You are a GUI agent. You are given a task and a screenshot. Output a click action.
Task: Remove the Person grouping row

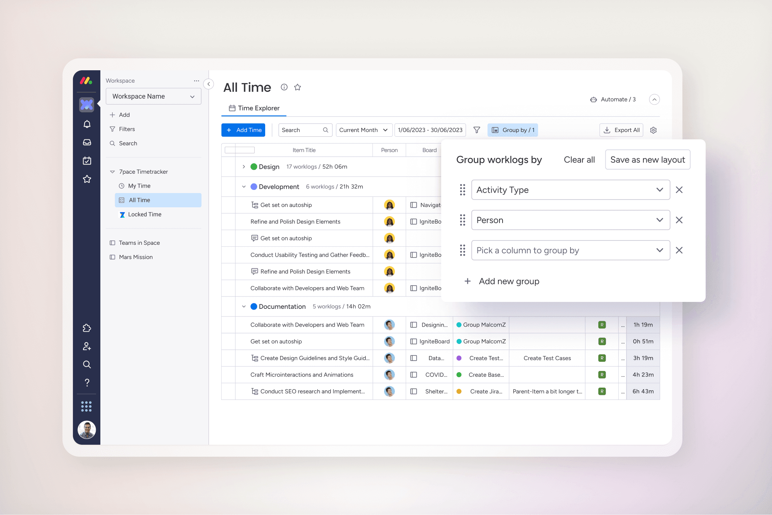679,220
